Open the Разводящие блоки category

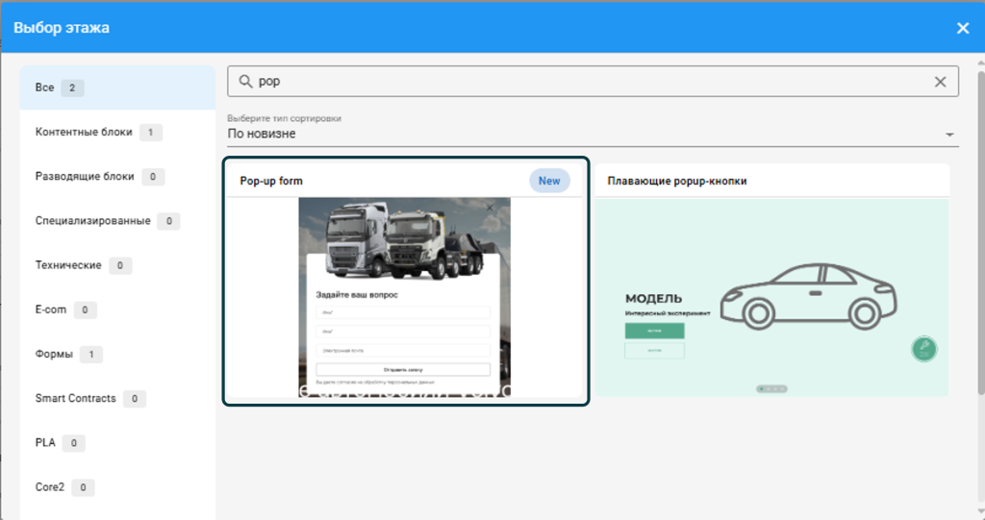[x=117, y=177]
